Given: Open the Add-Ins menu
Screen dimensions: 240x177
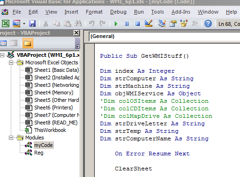Looking at the screenshot, I should [181, 12].
